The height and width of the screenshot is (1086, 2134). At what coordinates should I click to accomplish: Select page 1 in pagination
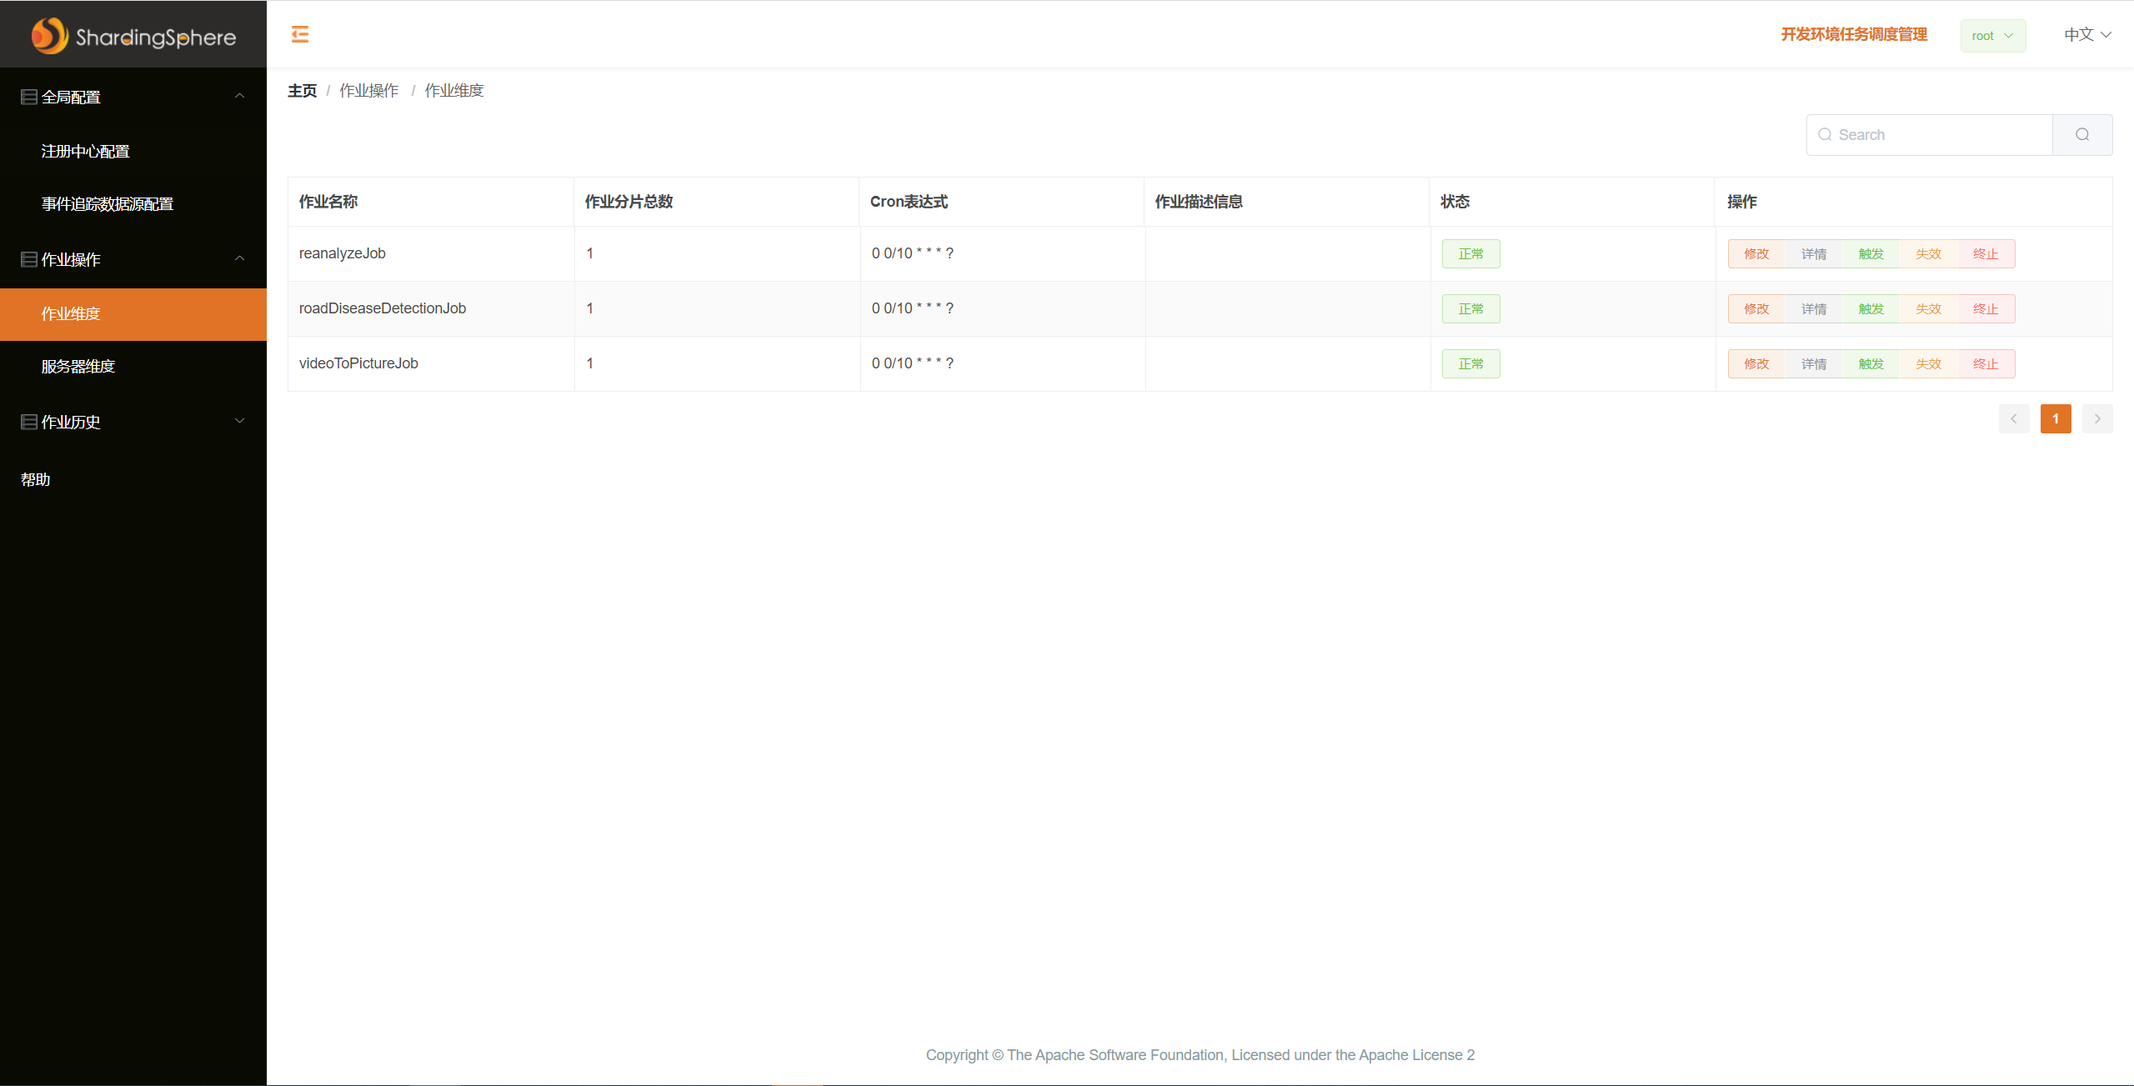click(2056, 418)
